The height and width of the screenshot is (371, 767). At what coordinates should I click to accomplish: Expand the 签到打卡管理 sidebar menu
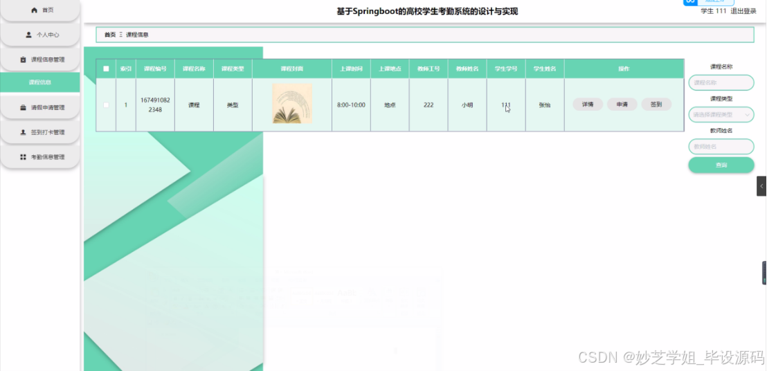coord(39,132)
